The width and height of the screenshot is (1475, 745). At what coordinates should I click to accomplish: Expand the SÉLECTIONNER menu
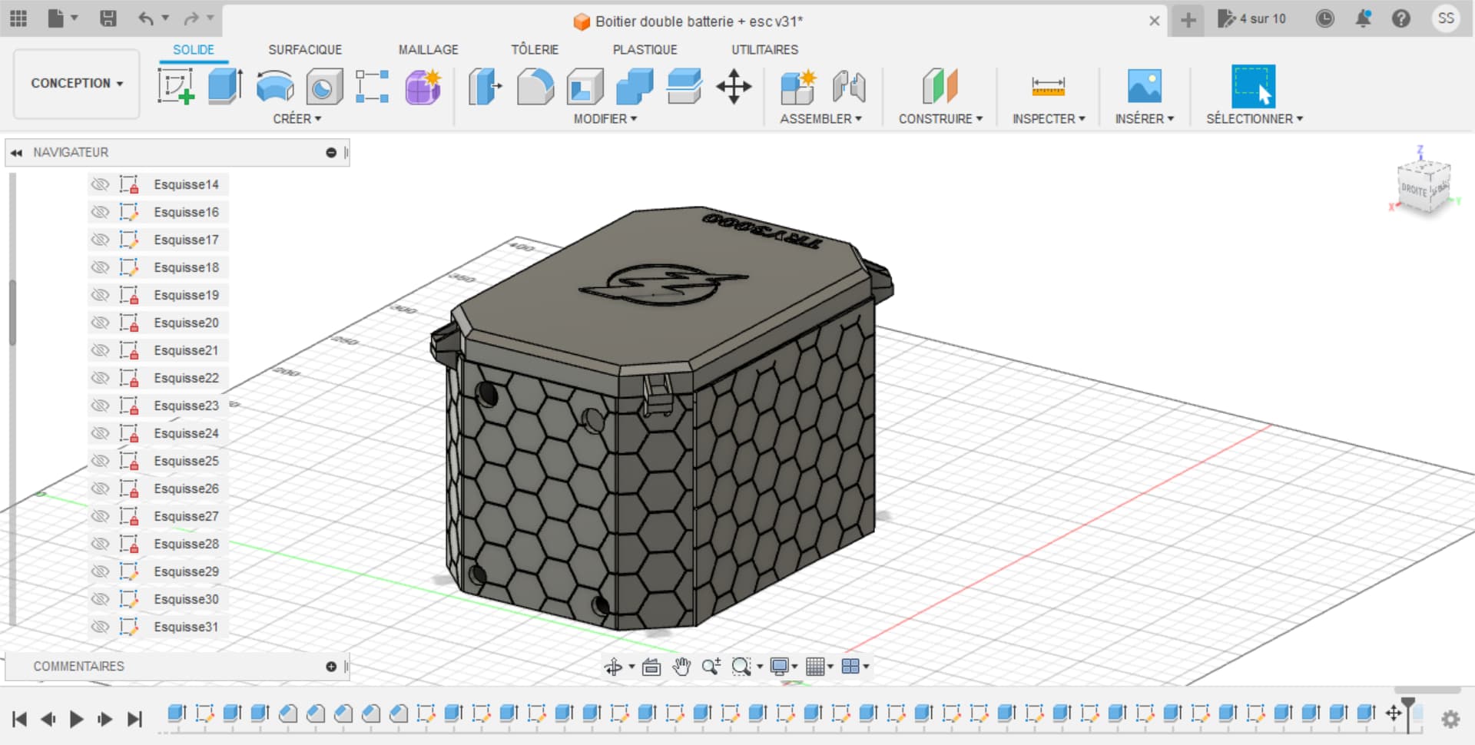point(1255,119)
